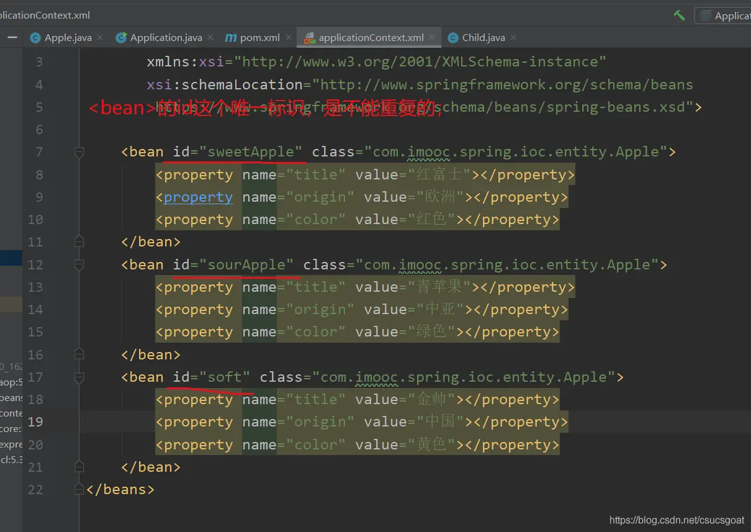Click the highlighted property link on line 9
Image resolution: width=751 pixels, height=532 pixels.
click(198, 197)
